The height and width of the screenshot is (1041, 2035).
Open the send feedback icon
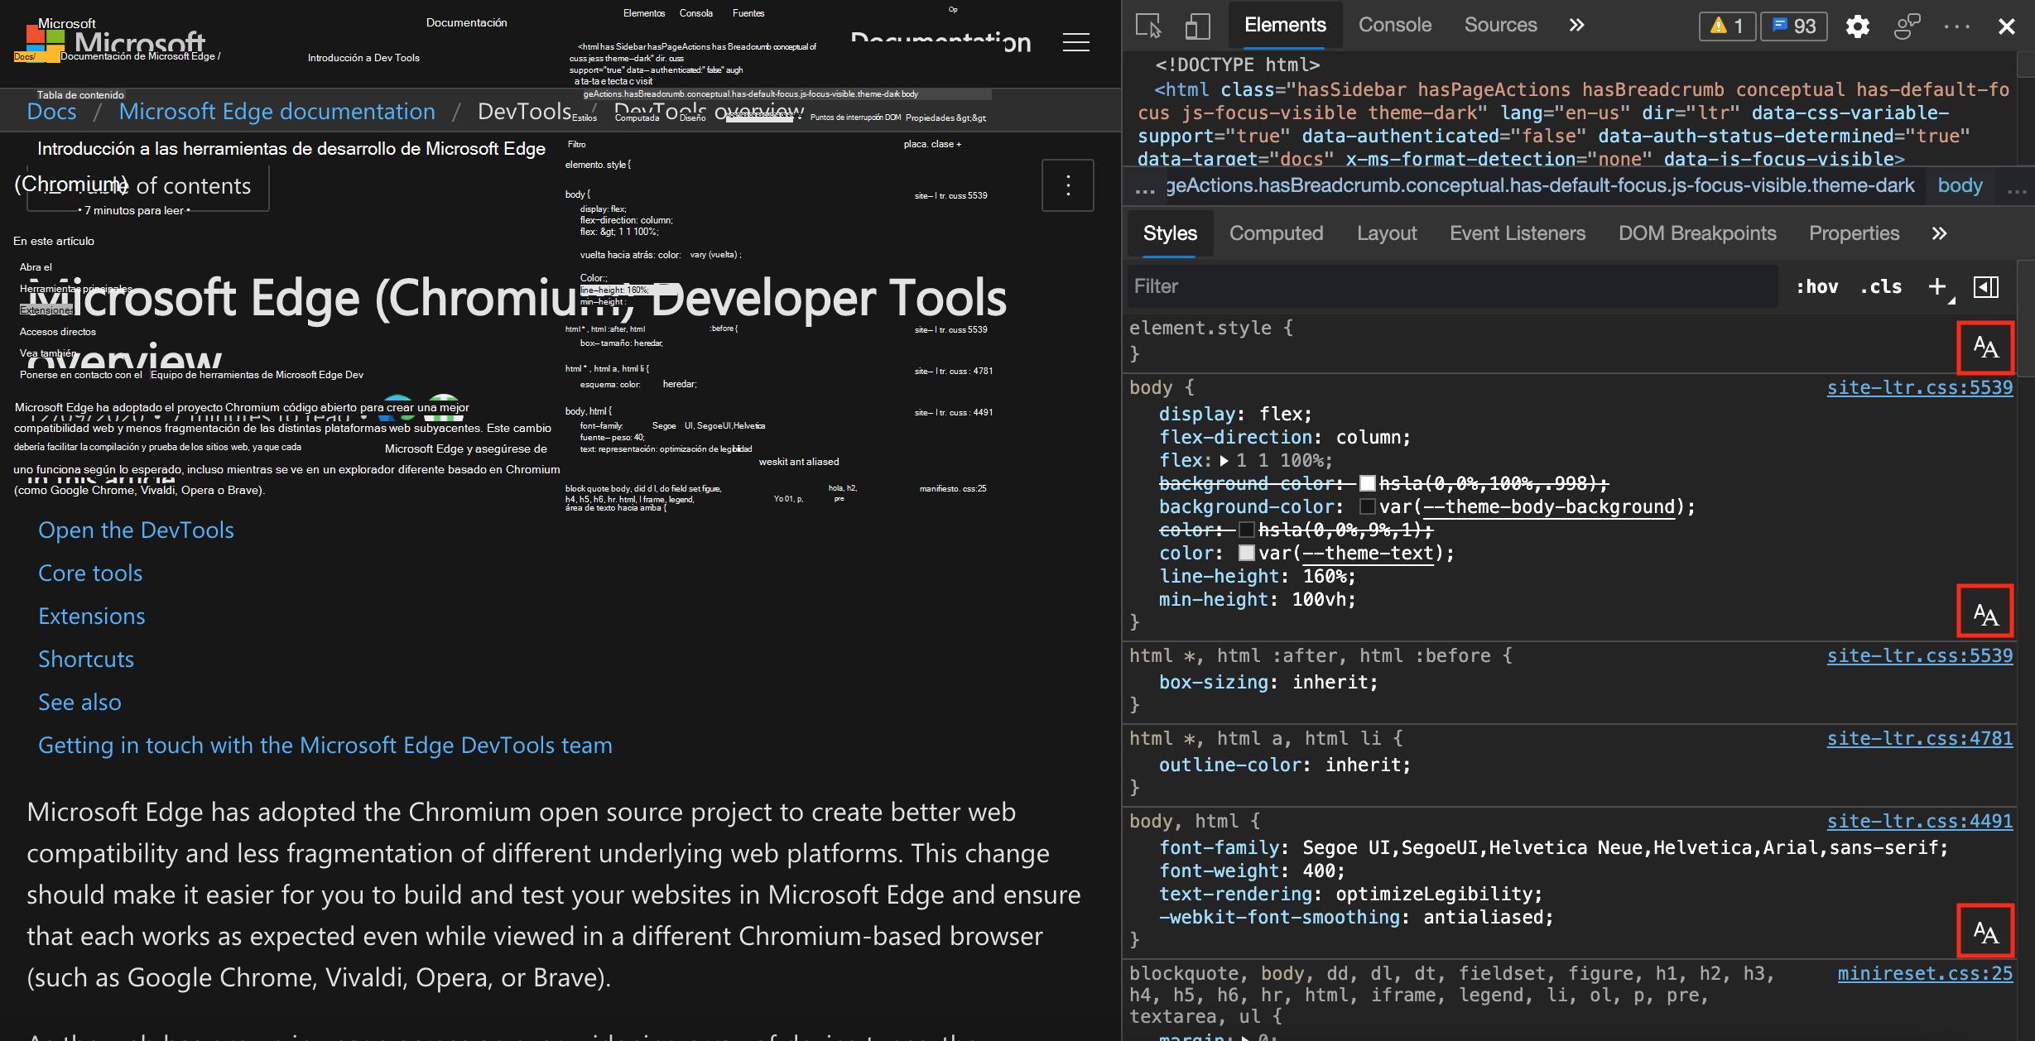(x=1907, y=26)
